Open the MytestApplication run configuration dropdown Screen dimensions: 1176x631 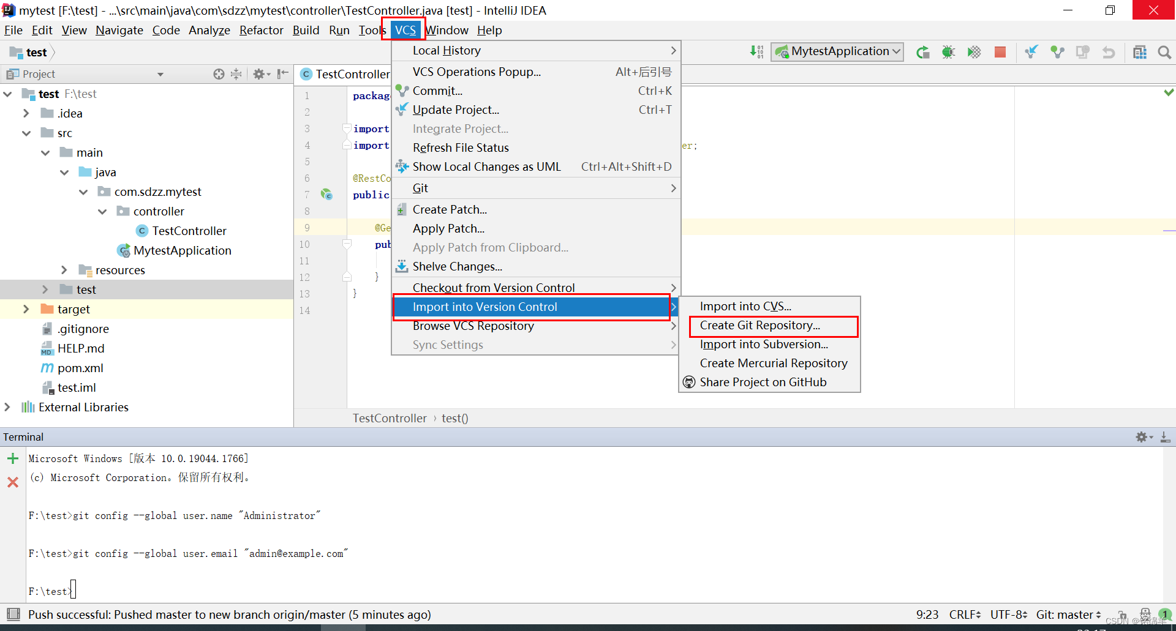click(837, 52)
